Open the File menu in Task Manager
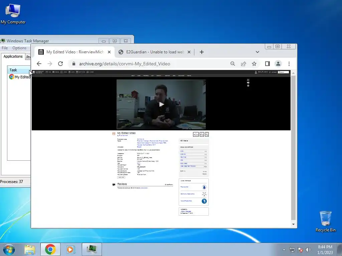 (x=5, y=48)
